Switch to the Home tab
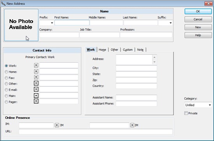 click(102, 50)
